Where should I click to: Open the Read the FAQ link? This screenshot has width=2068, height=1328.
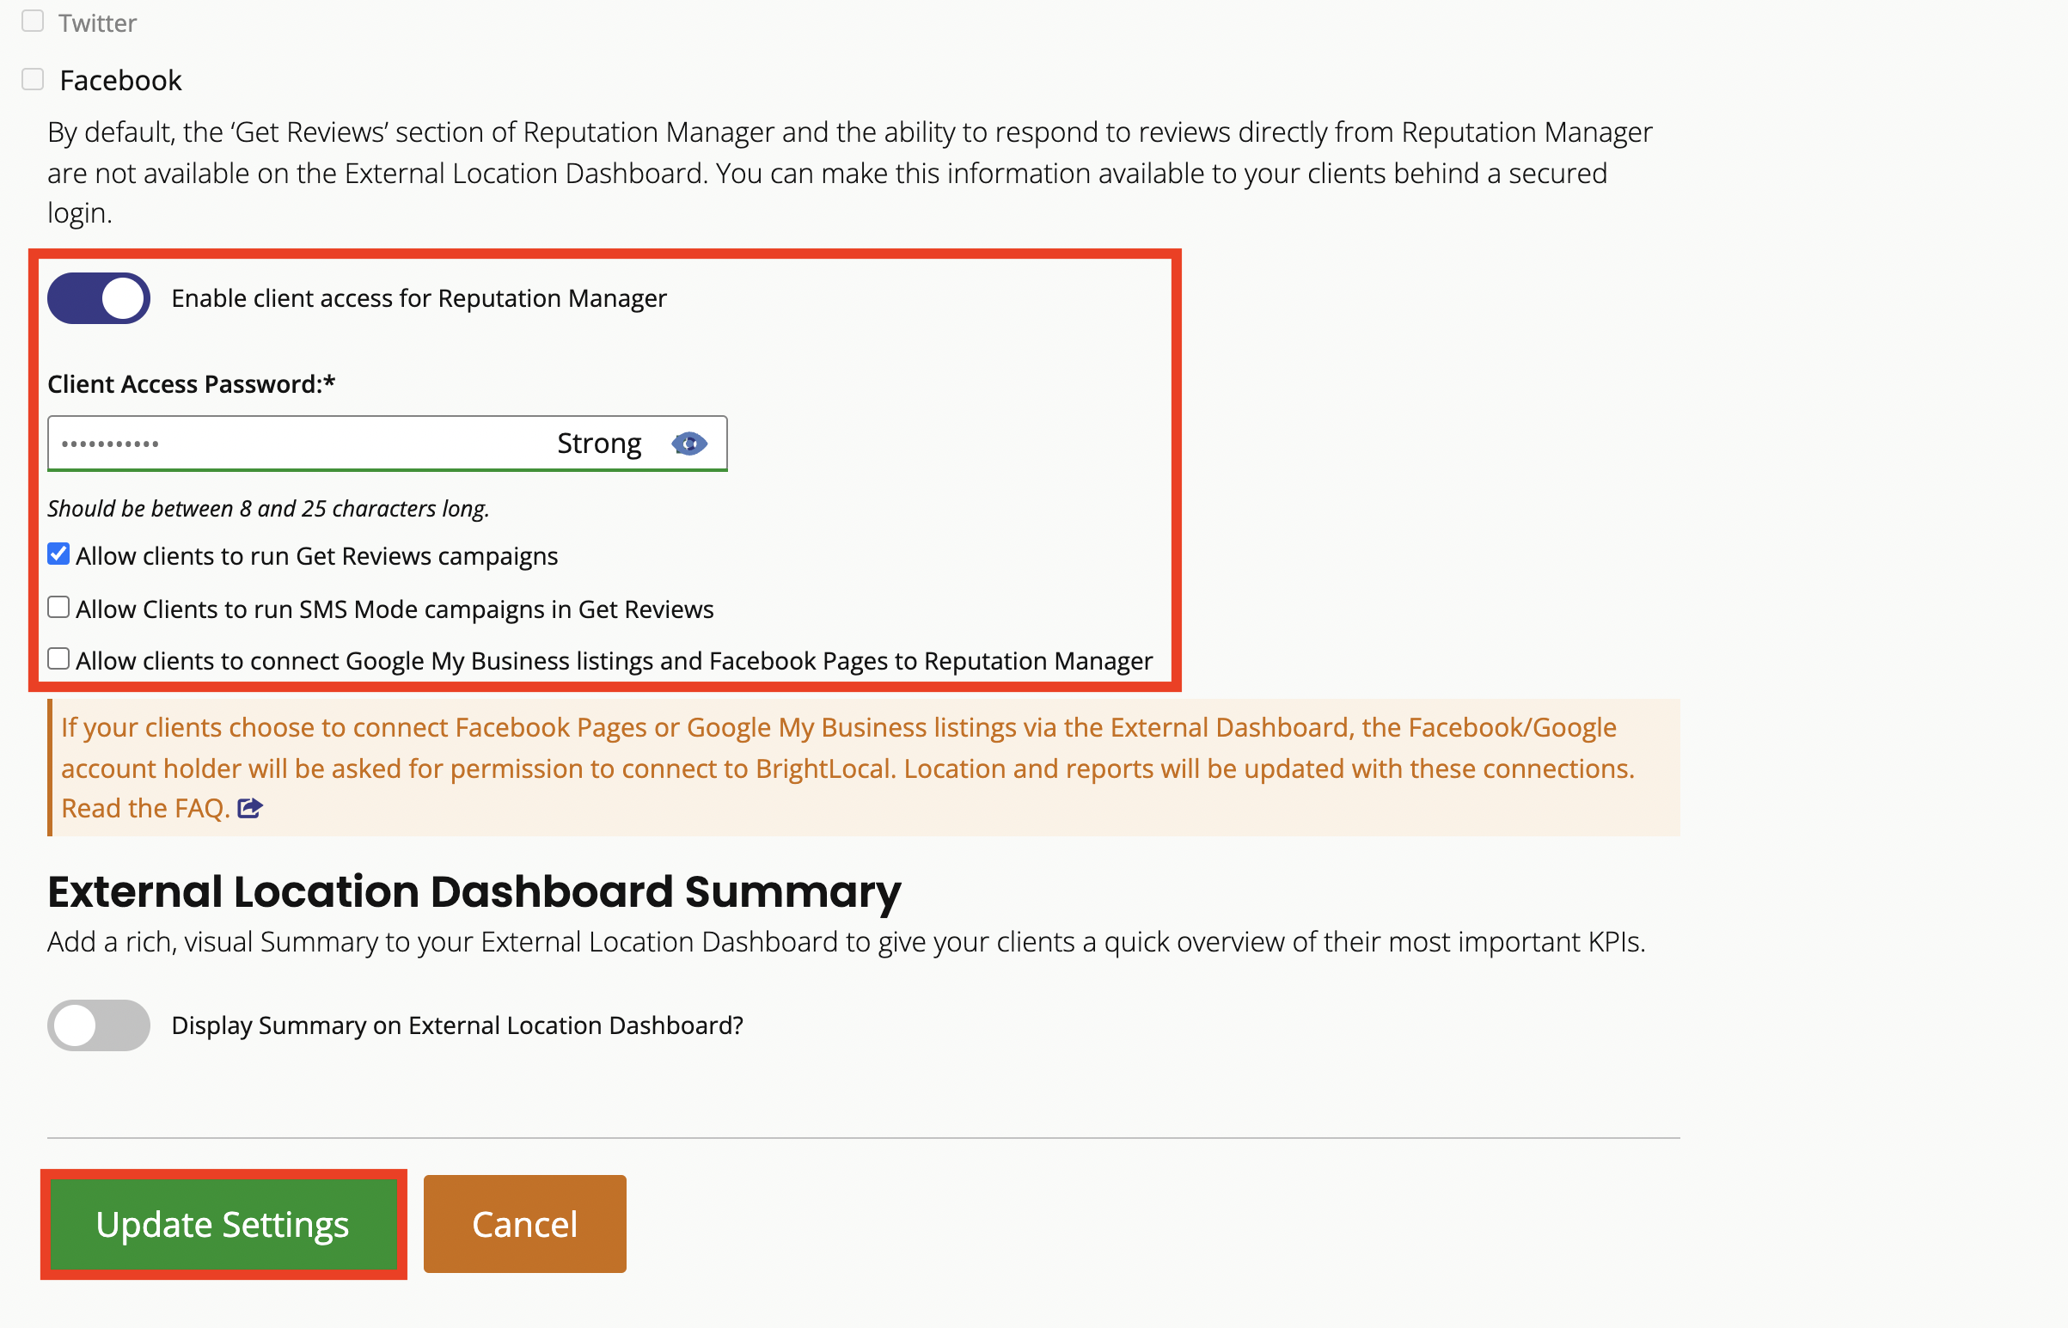(x=145, y=808)
